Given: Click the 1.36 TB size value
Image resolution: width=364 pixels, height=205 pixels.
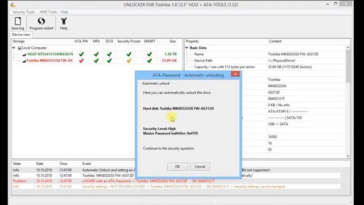Looking at the screenshot, I should 171,54.
